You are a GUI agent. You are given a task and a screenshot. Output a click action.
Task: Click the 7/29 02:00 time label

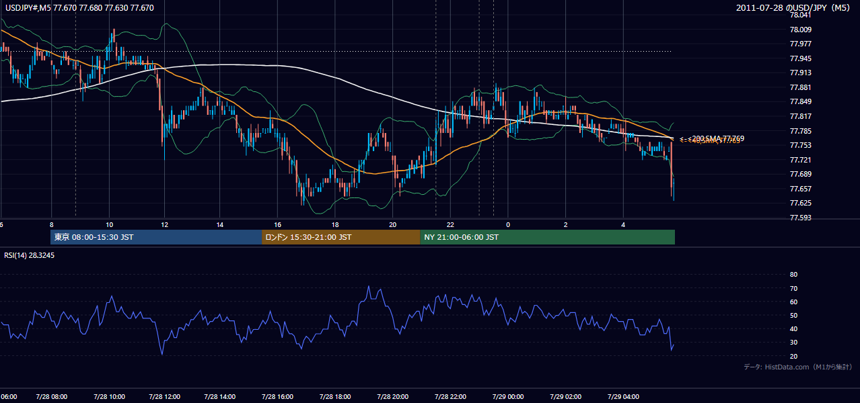(x=565, y=396)
